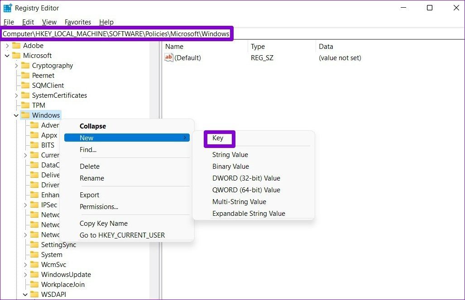Collapse the Windows key chevron

[16, 115]
